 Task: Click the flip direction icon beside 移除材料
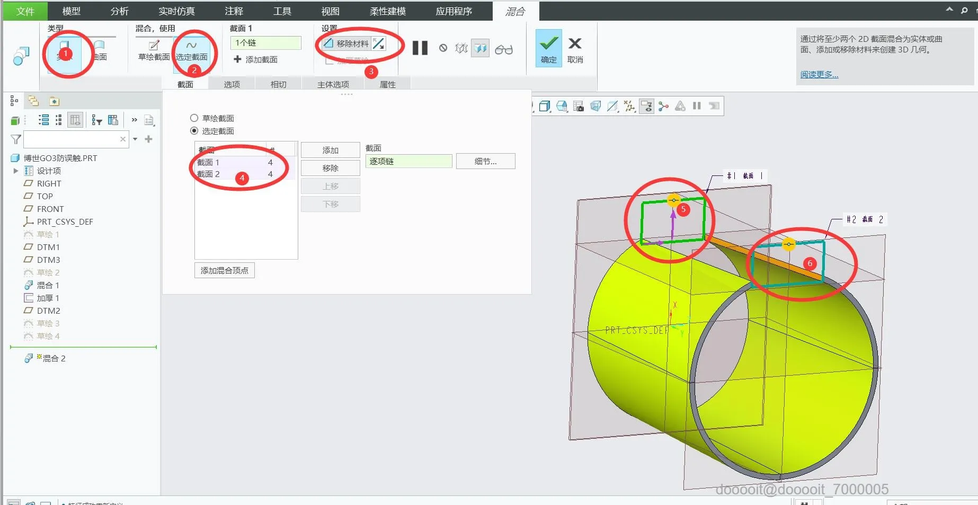(x=378, y=43)
